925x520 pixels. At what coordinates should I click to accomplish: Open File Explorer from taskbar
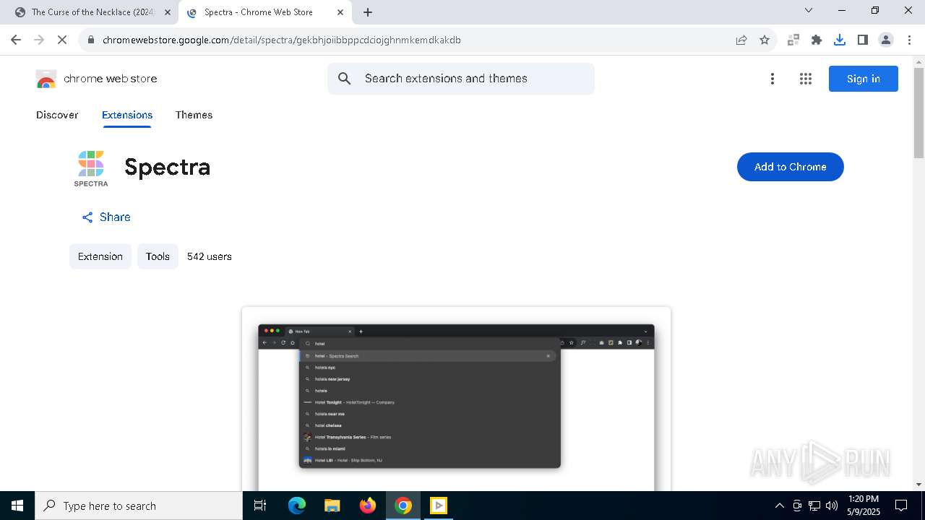coord(332,506)
